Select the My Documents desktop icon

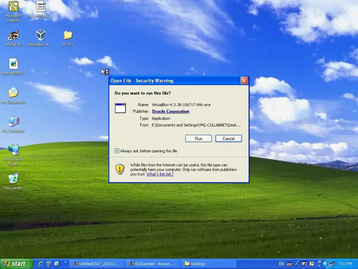(14, 96)
